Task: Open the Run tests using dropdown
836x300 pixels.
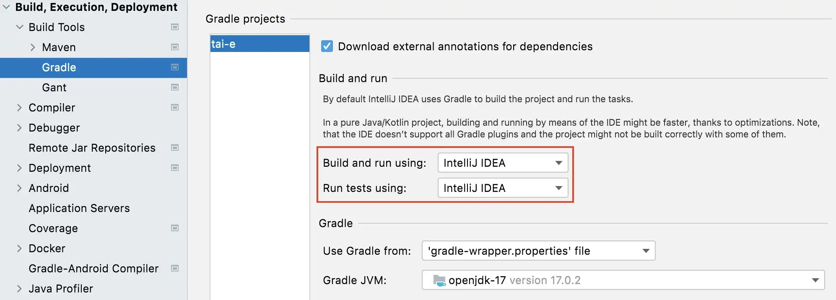Action: pyautogui.click(x=503, y=188)
